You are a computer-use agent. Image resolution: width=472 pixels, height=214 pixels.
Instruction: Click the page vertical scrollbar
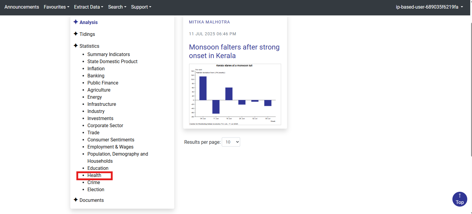471,89
